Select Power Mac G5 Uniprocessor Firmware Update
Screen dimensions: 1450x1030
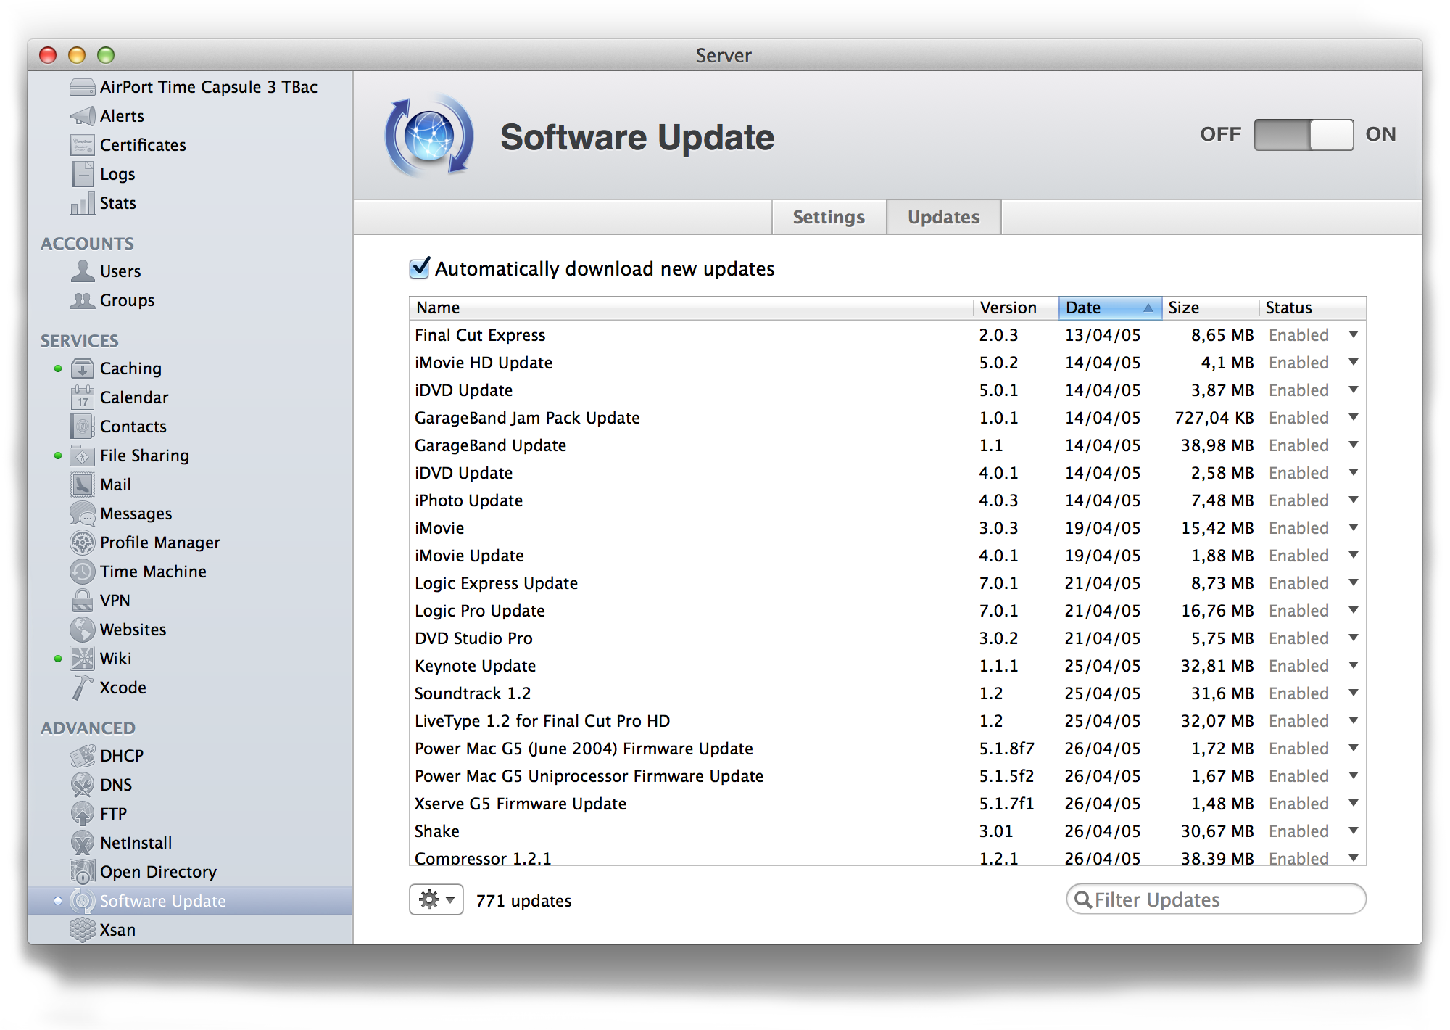[x=887, y=776]
